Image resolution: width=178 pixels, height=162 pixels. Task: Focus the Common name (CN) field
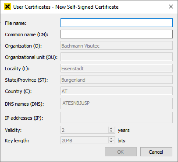coord(117,34)
